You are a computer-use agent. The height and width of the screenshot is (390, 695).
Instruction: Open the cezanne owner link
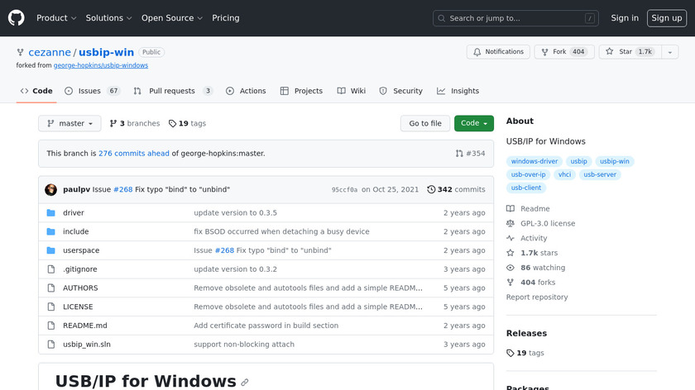(50, 52)
